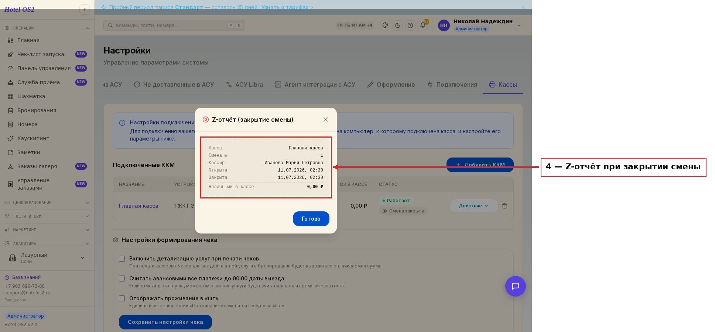Open Бронирования in sidebar
Image resolution: width=715 pixels, height=332 pixels.
click(x=47, y=110)
